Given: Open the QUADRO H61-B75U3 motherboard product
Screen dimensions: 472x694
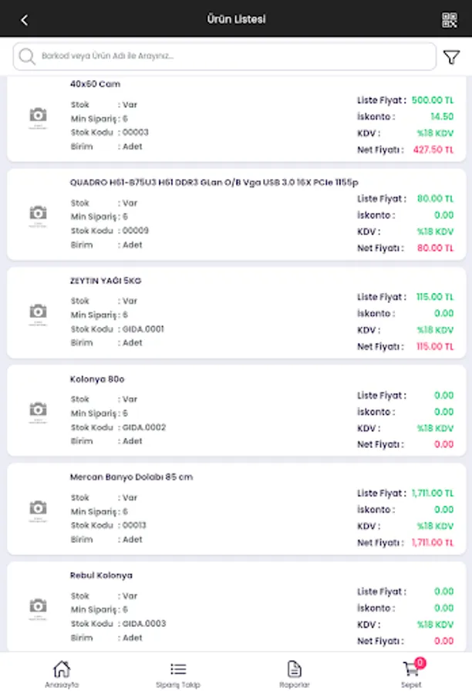Looking at the screenshot, I should click(x=214, y=183).
